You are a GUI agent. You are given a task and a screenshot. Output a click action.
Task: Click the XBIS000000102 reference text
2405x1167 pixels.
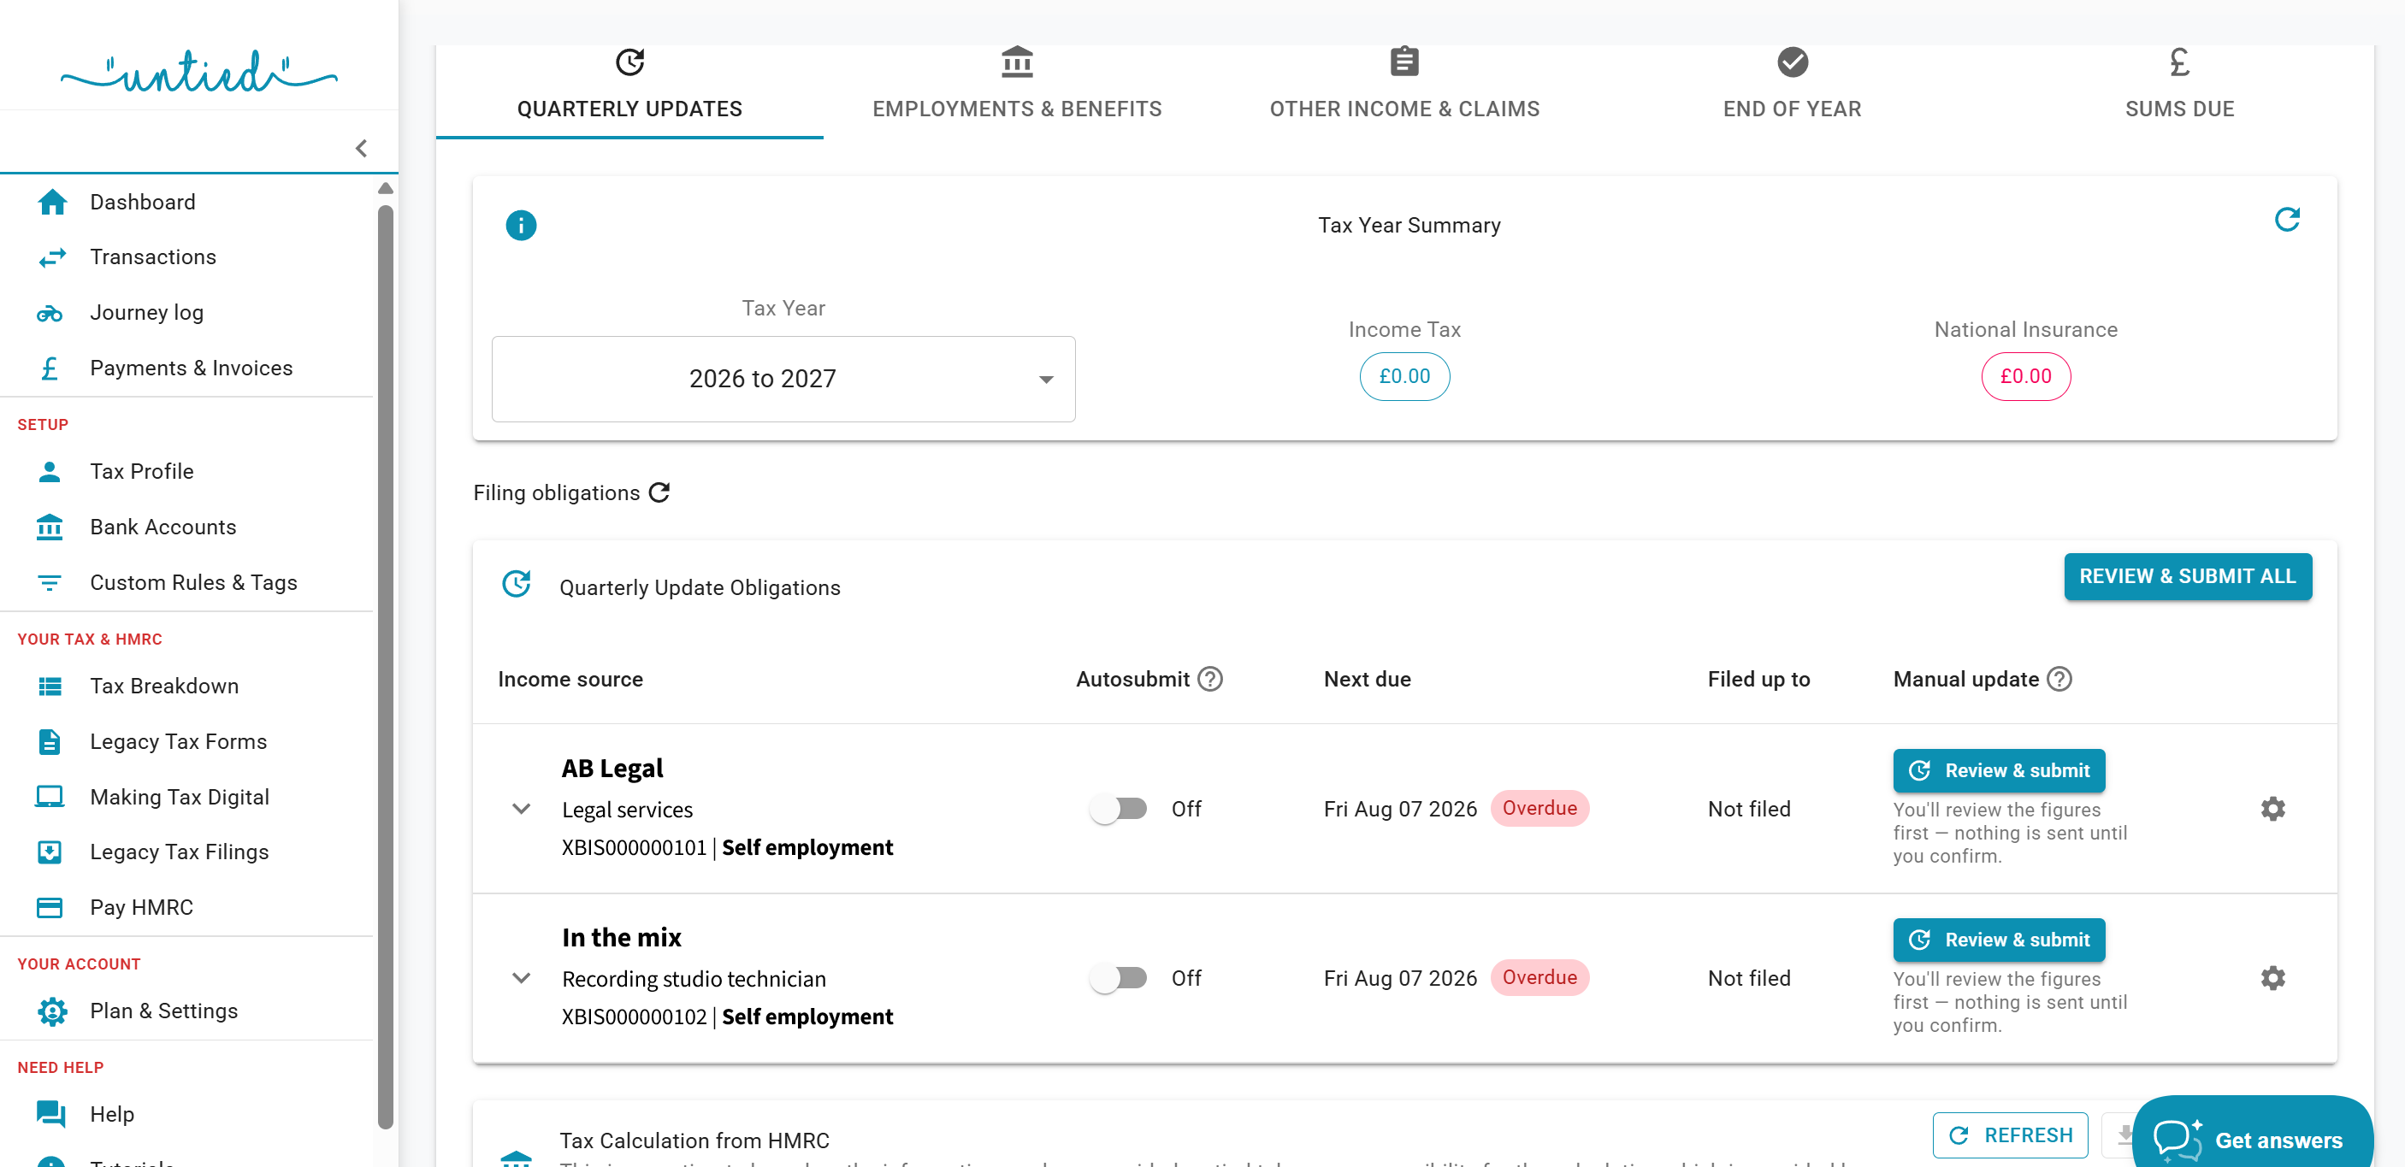[x=634, y=1017]
